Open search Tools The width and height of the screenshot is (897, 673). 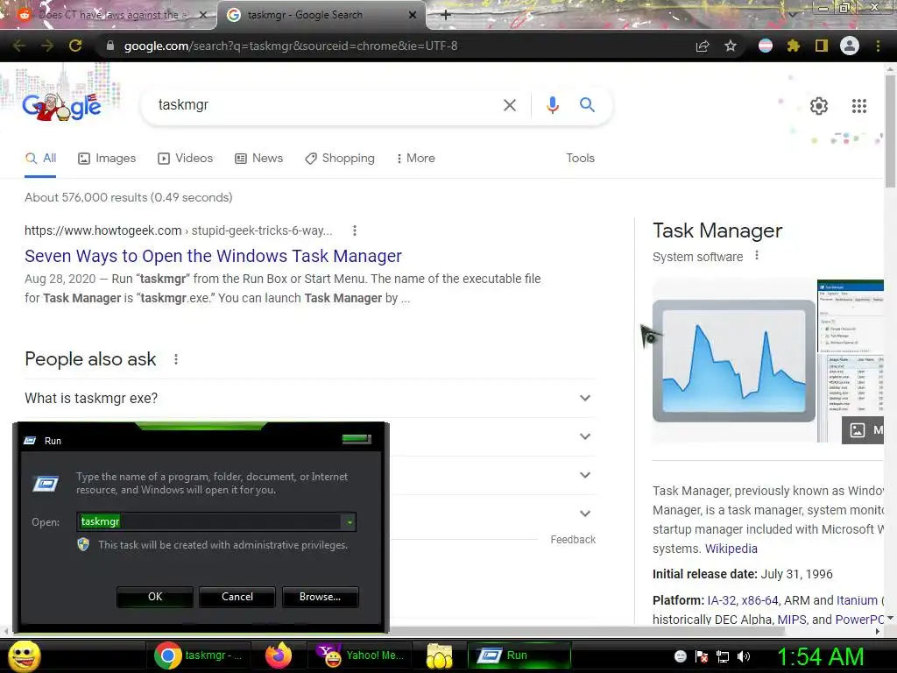pyautogui.click(x=580, y=158)
